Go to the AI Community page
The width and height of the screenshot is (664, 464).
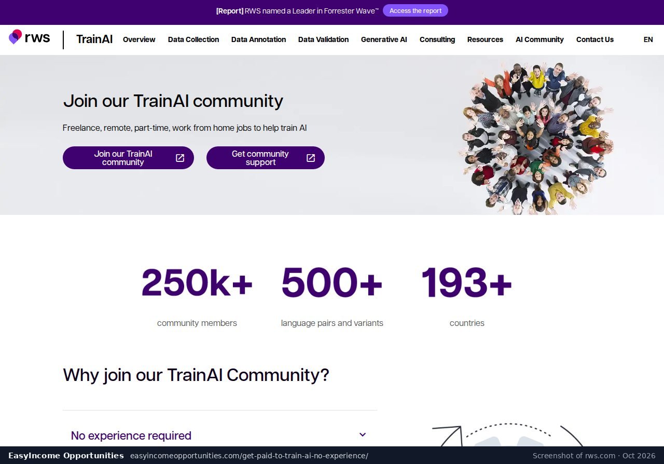click(539, 39)
